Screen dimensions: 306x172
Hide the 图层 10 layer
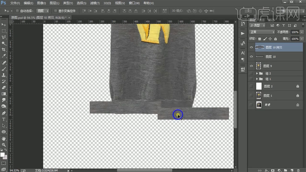(251, 57)
